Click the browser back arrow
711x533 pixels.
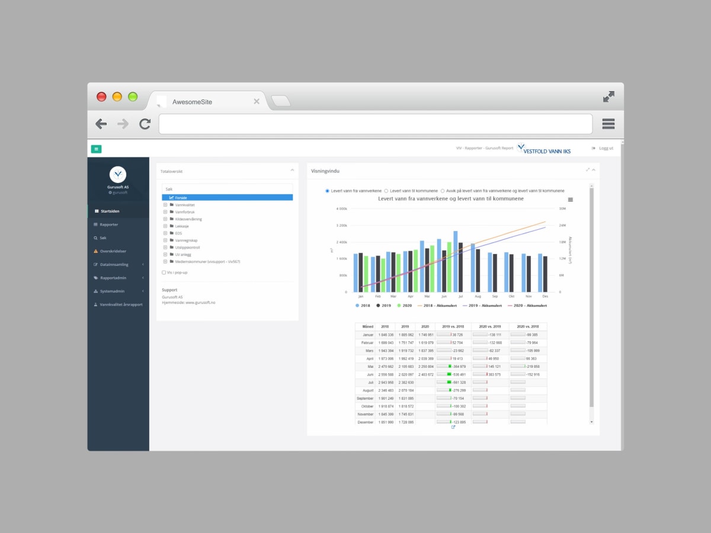click(101, 124)
